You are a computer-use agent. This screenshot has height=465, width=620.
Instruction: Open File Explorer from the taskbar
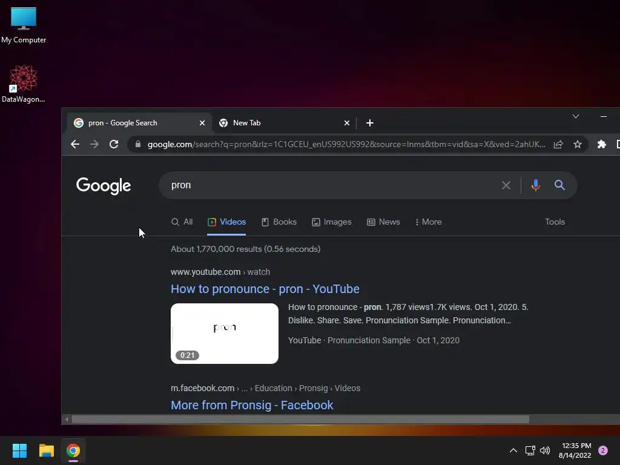coord(46,450)
